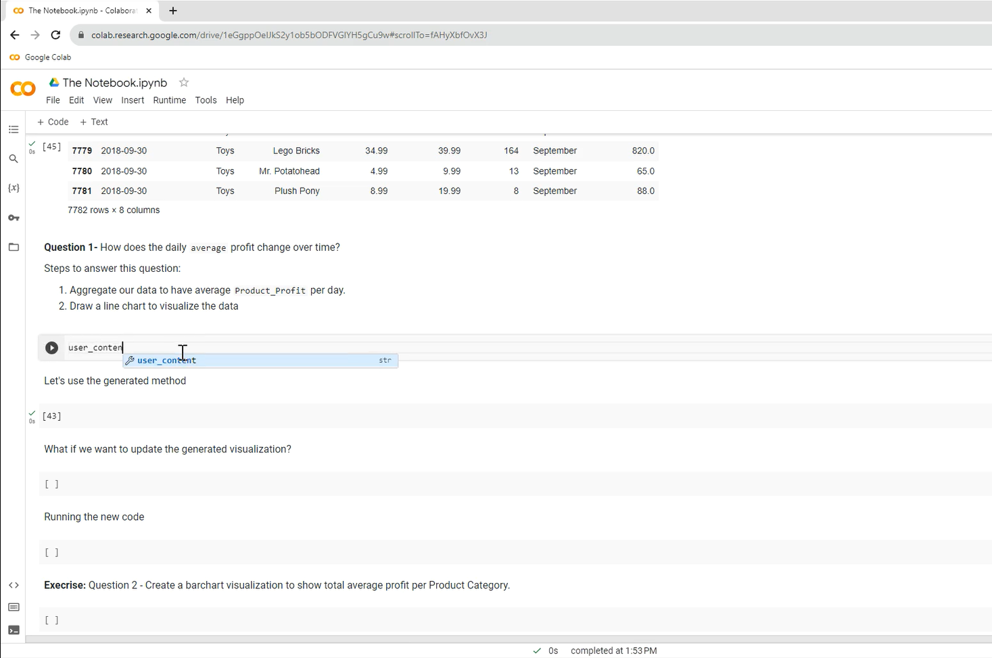
Task: Open a new browser tab
Action: tap(173, 11)
